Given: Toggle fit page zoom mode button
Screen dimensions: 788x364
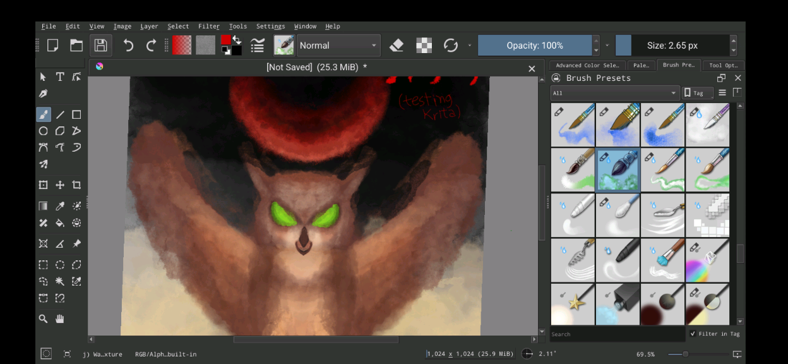Looking at the screenshot, I should [737, 355].
